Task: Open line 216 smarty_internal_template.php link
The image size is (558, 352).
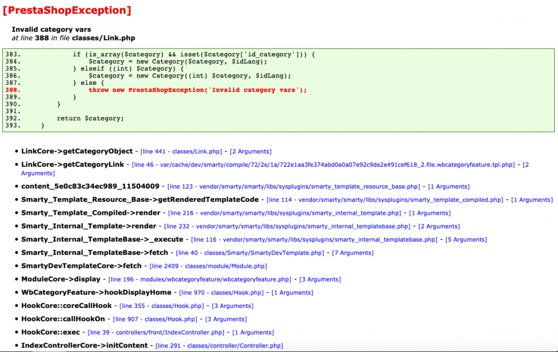Action: (285, 213)
